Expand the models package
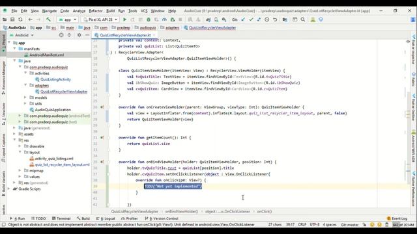This screenshot has height=234, width=417. [25, 97]
